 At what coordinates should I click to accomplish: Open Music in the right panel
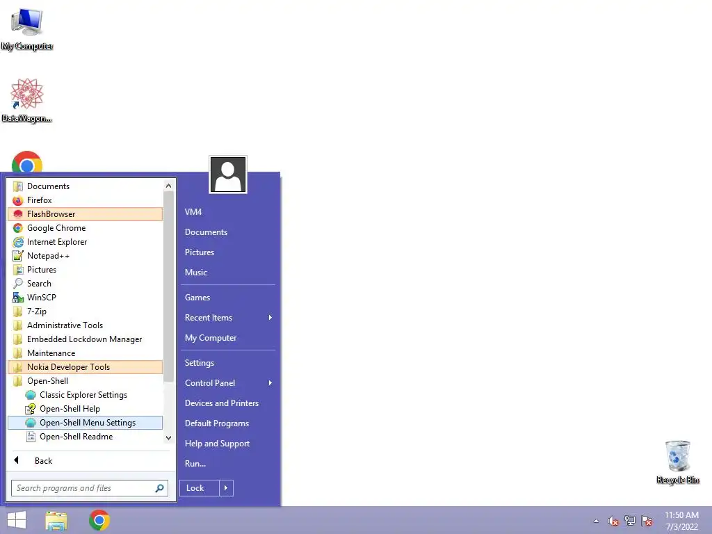(228, 273)
